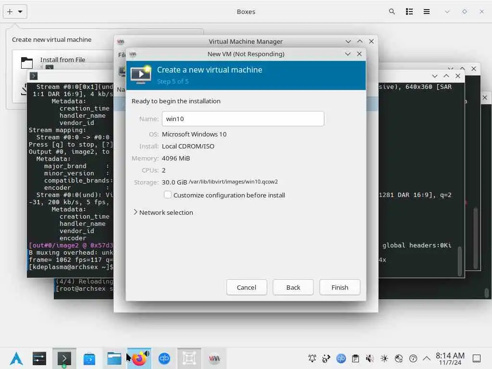Click the 'Microsoft Windows 10' OS value
Viewport: 492px width, 369px height.
(194, 135)
